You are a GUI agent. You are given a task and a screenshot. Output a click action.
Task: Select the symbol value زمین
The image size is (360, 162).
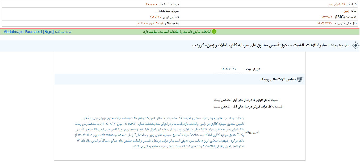(x=346, y=11)
